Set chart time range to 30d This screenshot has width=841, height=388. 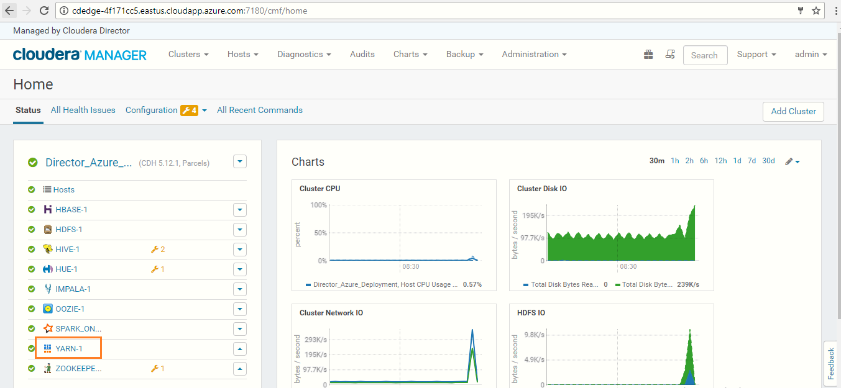click(x=769, y=161)
